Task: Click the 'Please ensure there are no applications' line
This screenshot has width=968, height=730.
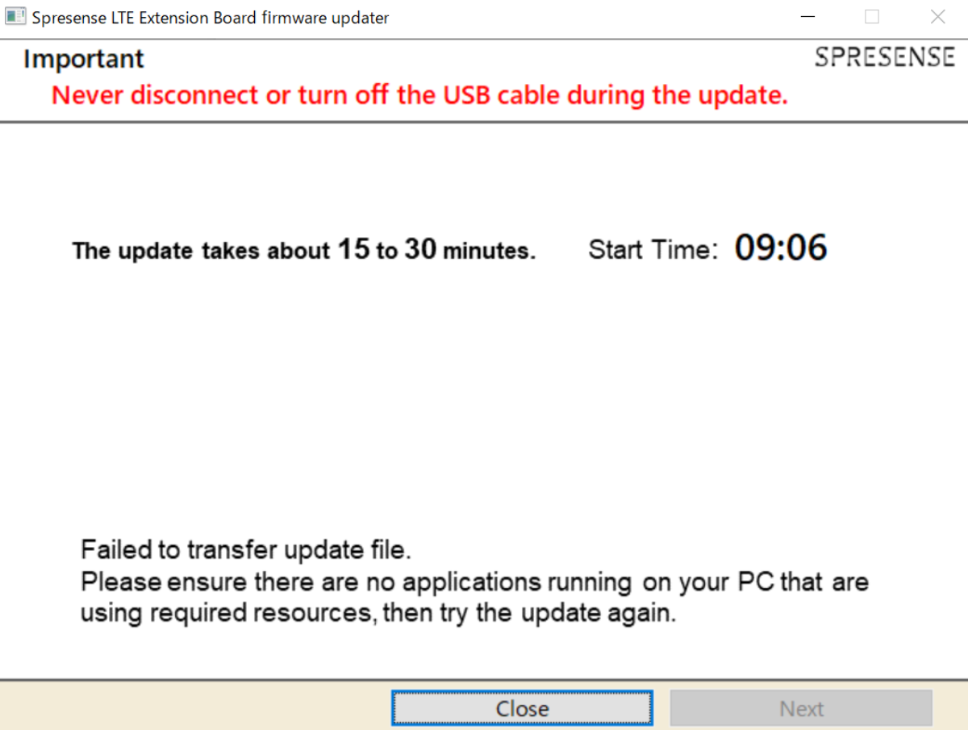Action: (x=474, y=582)
